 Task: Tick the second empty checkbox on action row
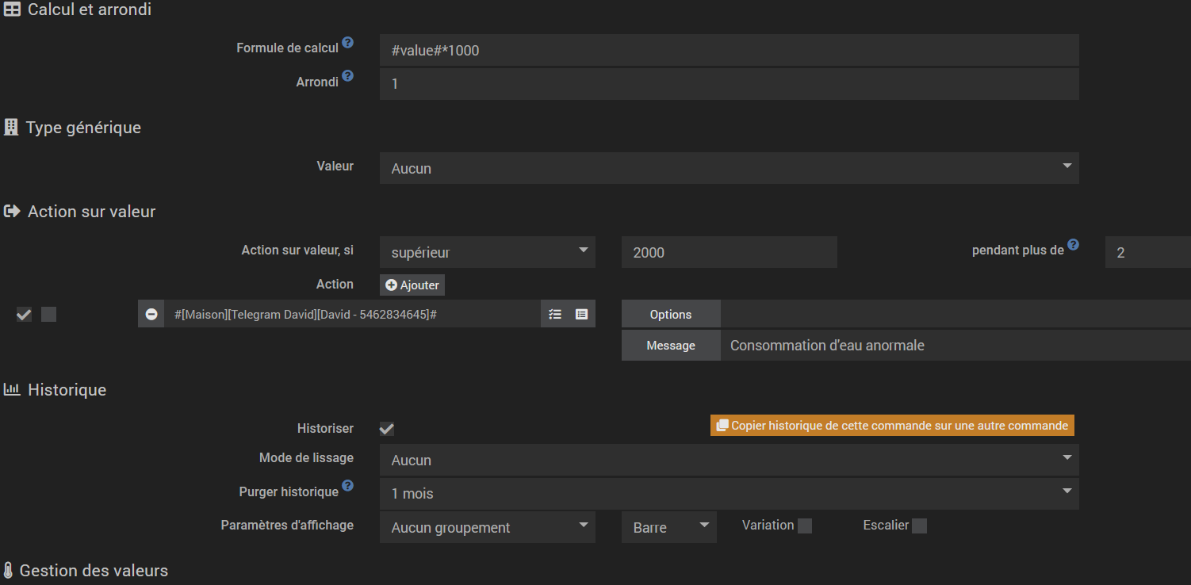point(49,315)
